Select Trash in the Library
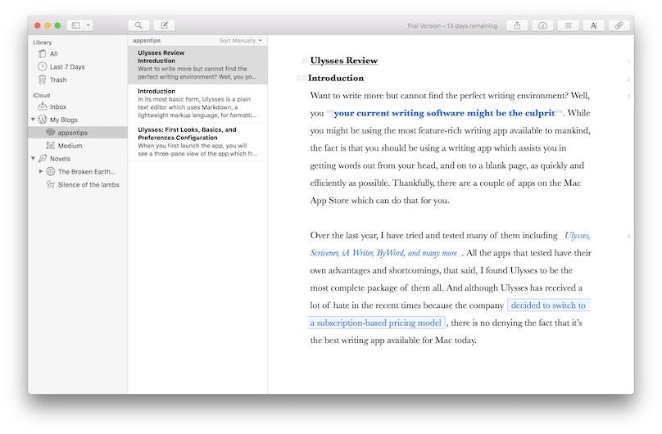The image size is (662, 434). (58, 80)
